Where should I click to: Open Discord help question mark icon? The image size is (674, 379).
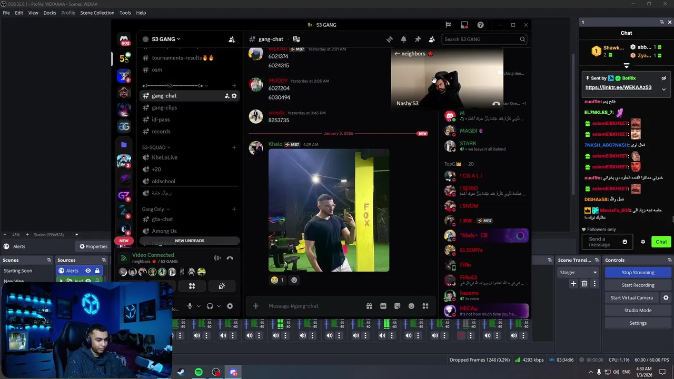coord(480,25)
